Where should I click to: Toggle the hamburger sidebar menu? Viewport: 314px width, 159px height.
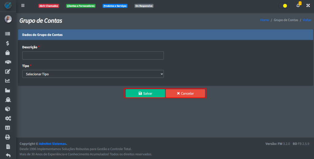tap(23, 6)
